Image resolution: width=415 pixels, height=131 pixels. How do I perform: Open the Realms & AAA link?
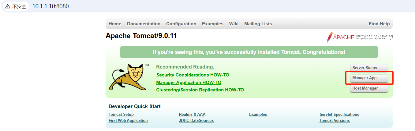pyautogui.click(x=192, y=115)
